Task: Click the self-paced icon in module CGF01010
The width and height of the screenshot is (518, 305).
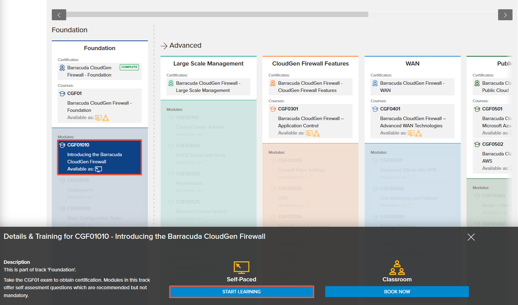Action: coord(98,169)
